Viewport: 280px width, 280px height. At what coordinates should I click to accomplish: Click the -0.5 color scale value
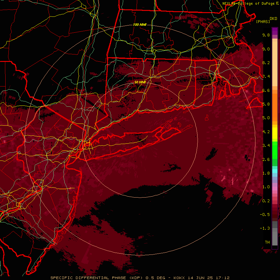coord(265,215)
